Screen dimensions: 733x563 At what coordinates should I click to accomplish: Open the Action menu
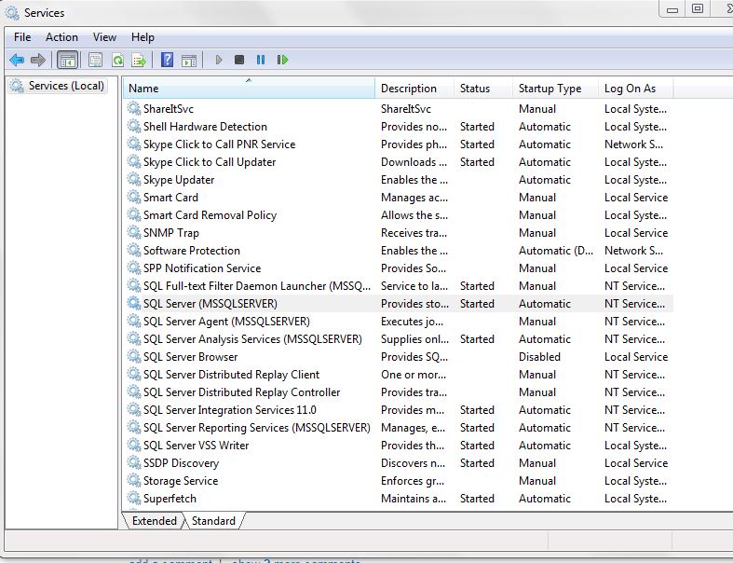(x=61, y=37)
